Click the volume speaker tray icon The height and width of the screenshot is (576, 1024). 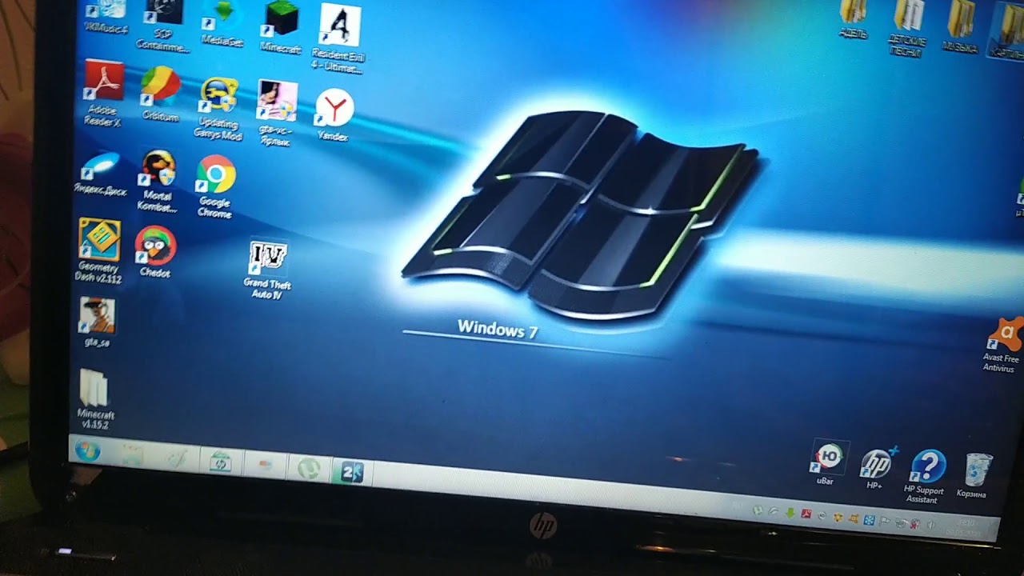pos(930,525)
